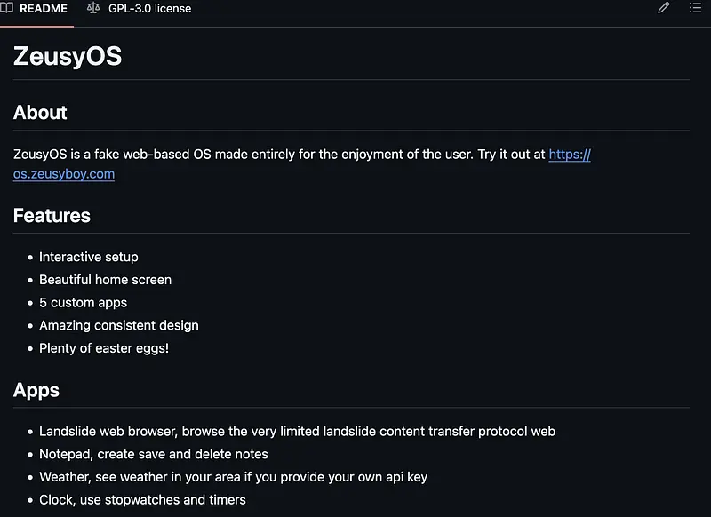Open the outline list icon
The width and height of the screenshot is (711, 517).
(696, 8)
